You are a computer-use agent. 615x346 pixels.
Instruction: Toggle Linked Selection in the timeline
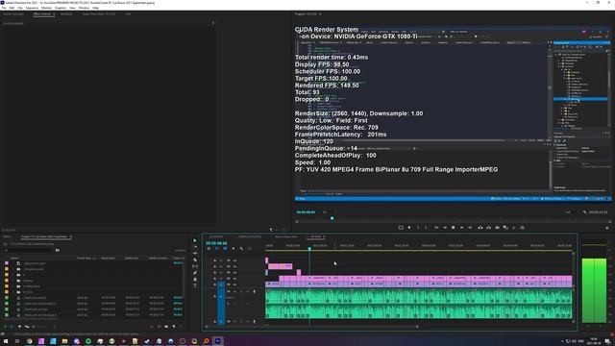[225, 249]
